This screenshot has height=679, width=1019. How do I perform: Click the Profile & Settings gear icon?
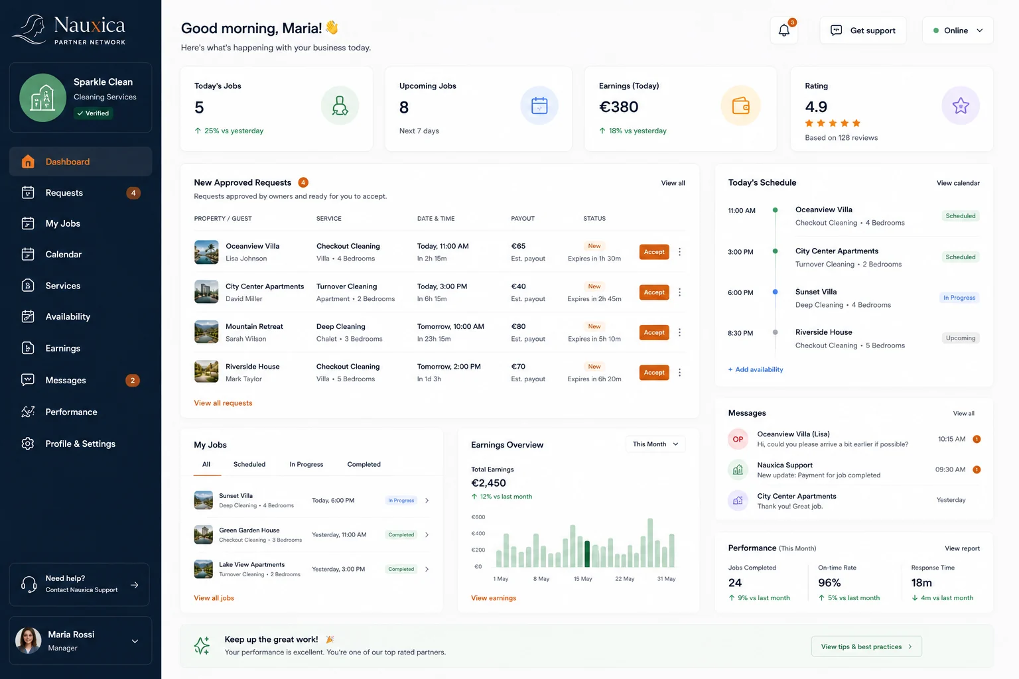tap(28, 444)
